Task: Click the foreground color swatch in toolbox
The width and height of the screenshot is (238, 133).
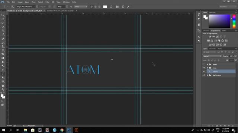Action: click(x=2, y=96)
